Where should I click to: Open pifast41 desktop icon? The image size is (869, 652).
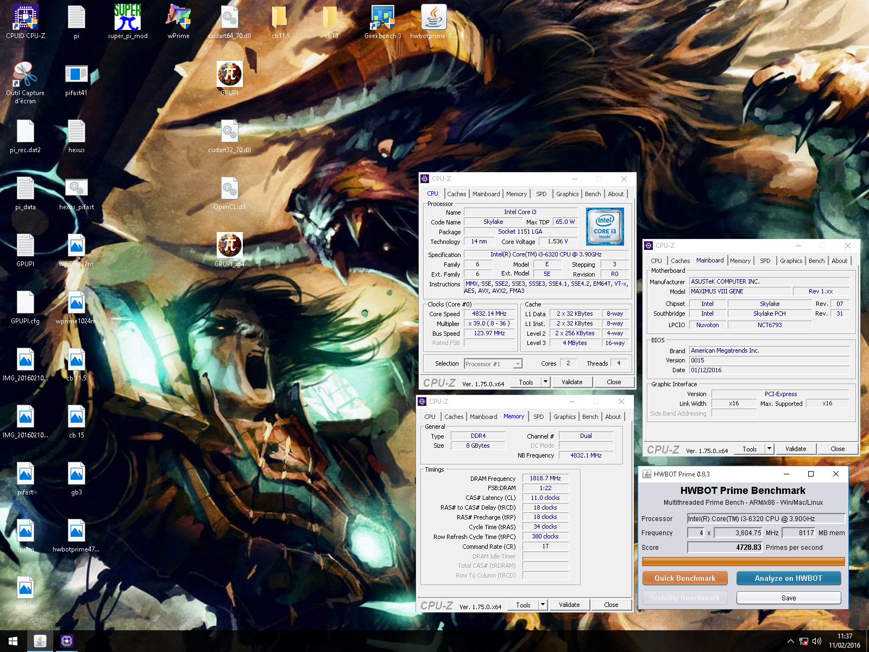click(x=77, y=79)
